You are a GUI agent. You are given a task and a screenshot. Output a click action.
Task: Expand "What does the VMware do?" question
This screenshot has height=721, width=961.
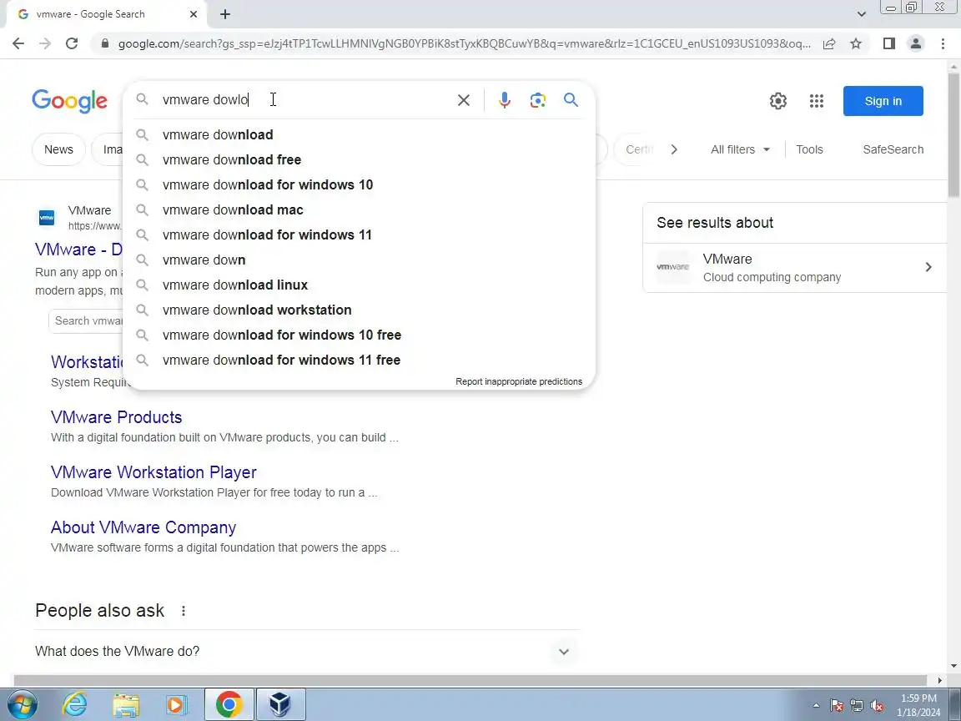[x=307, y=651]
